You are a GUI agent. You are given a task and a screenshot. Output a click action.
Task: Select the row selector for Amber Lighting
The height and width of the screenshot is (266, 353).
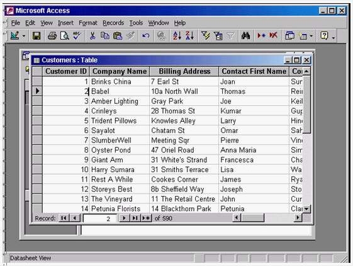(x=37, y=101)
